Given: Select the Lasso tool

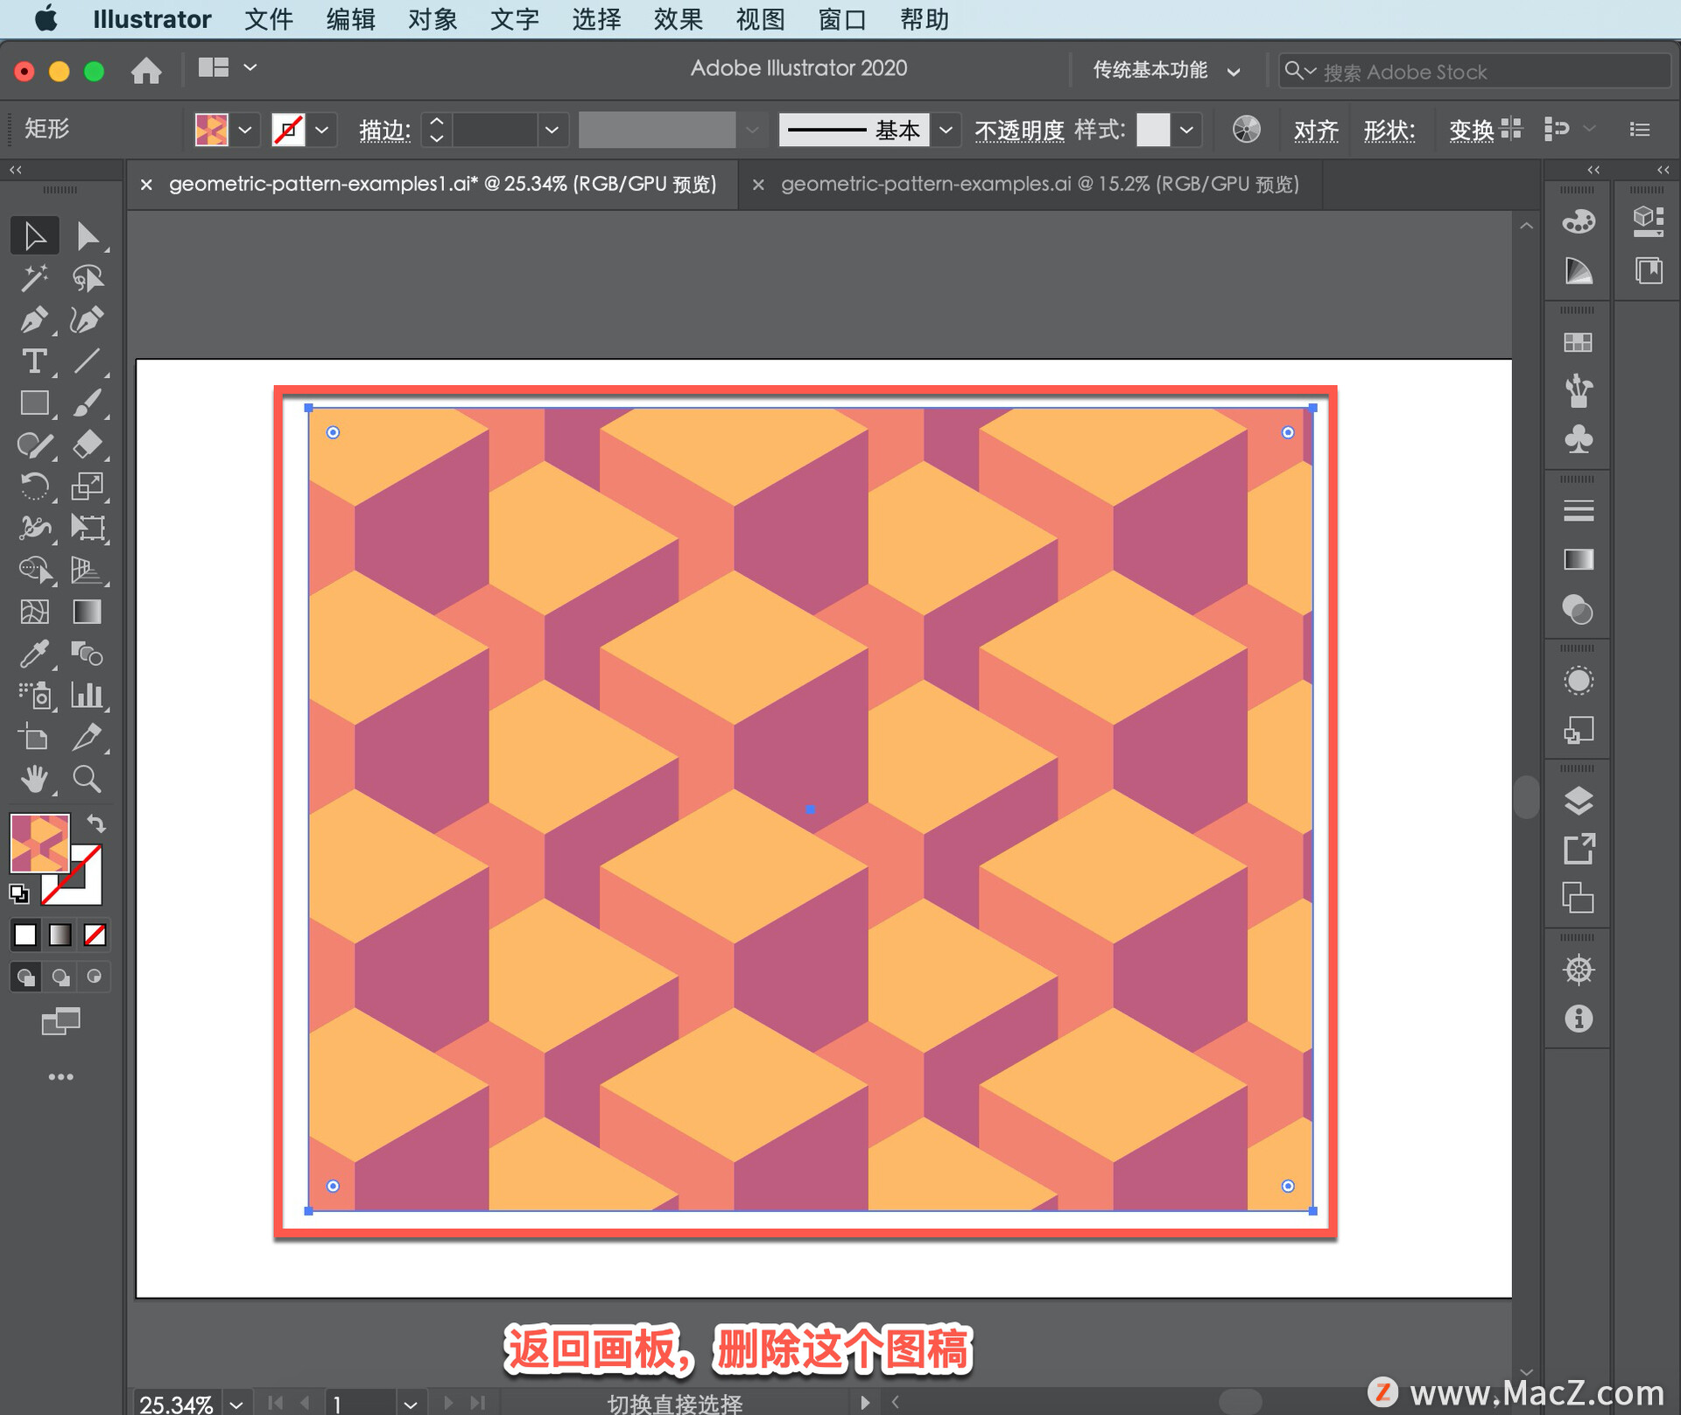Looking at the screenshot, I should pos(87,278).
